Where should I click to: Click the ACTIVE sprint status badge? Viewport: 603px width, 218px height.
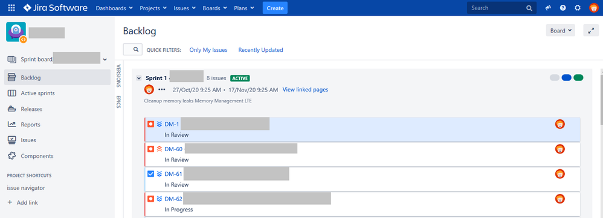coord(240,78)
